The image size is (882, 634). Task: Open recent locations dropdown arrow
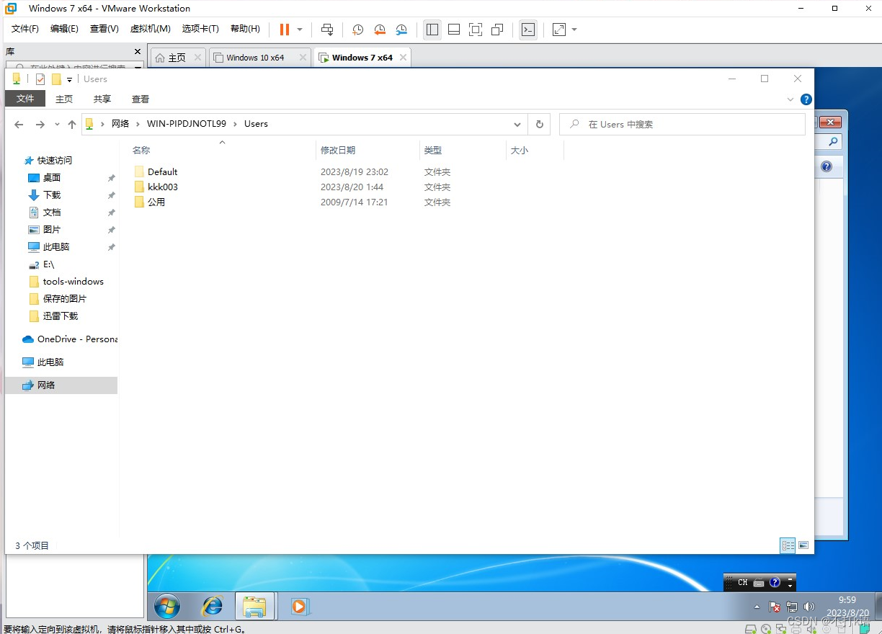(56, 125)
